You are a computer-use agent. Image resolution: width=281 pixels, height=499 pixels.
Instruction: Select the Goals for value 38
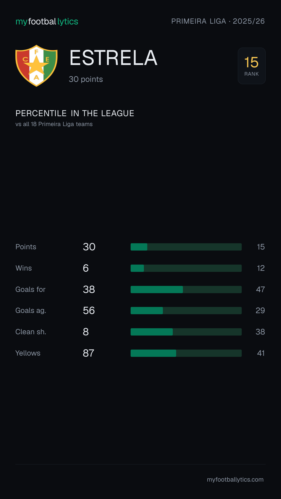click(x=89, y=290)
